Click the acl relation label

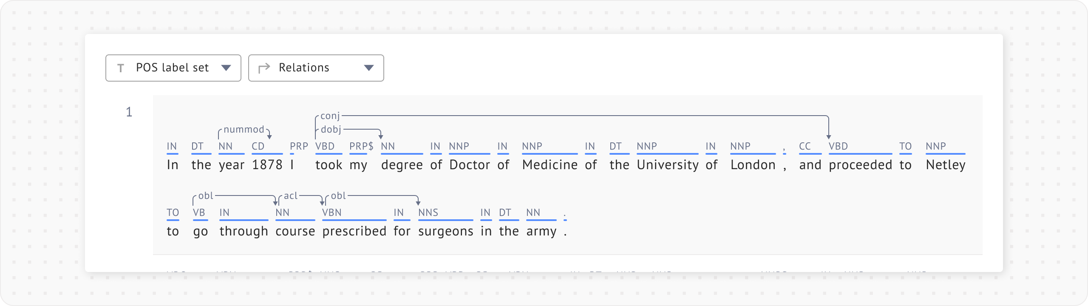pos(291,195)
